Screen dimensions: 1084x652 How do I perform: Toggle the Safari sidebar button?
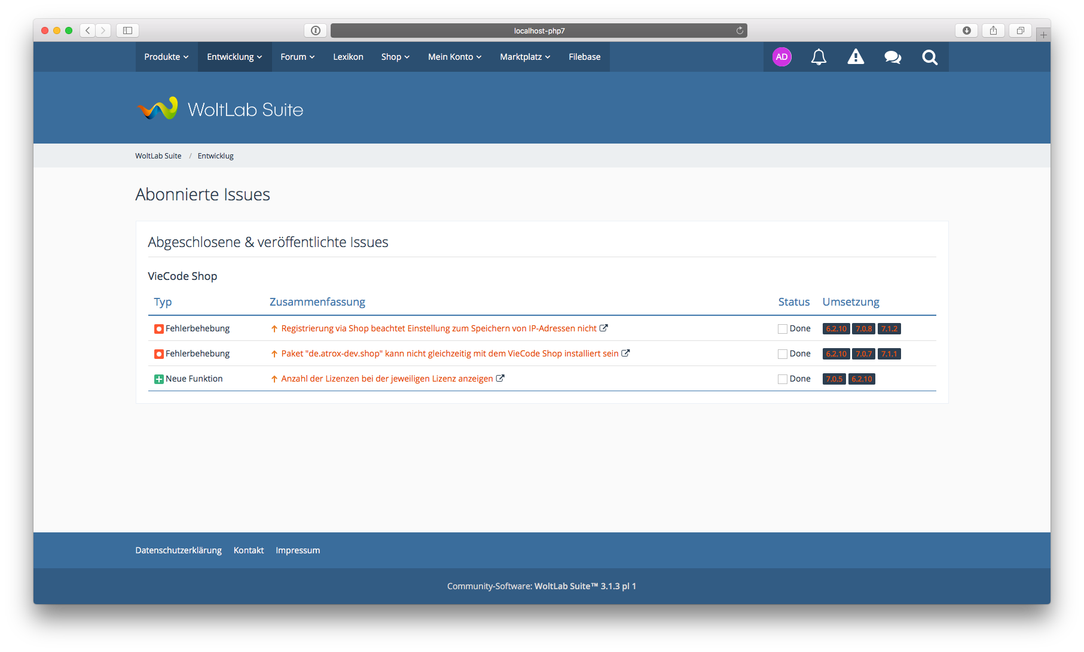tap(127, 31)
